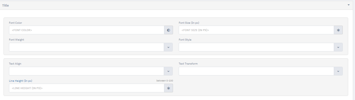Click the asterisk icon beside Font Size

coord(338,30)
